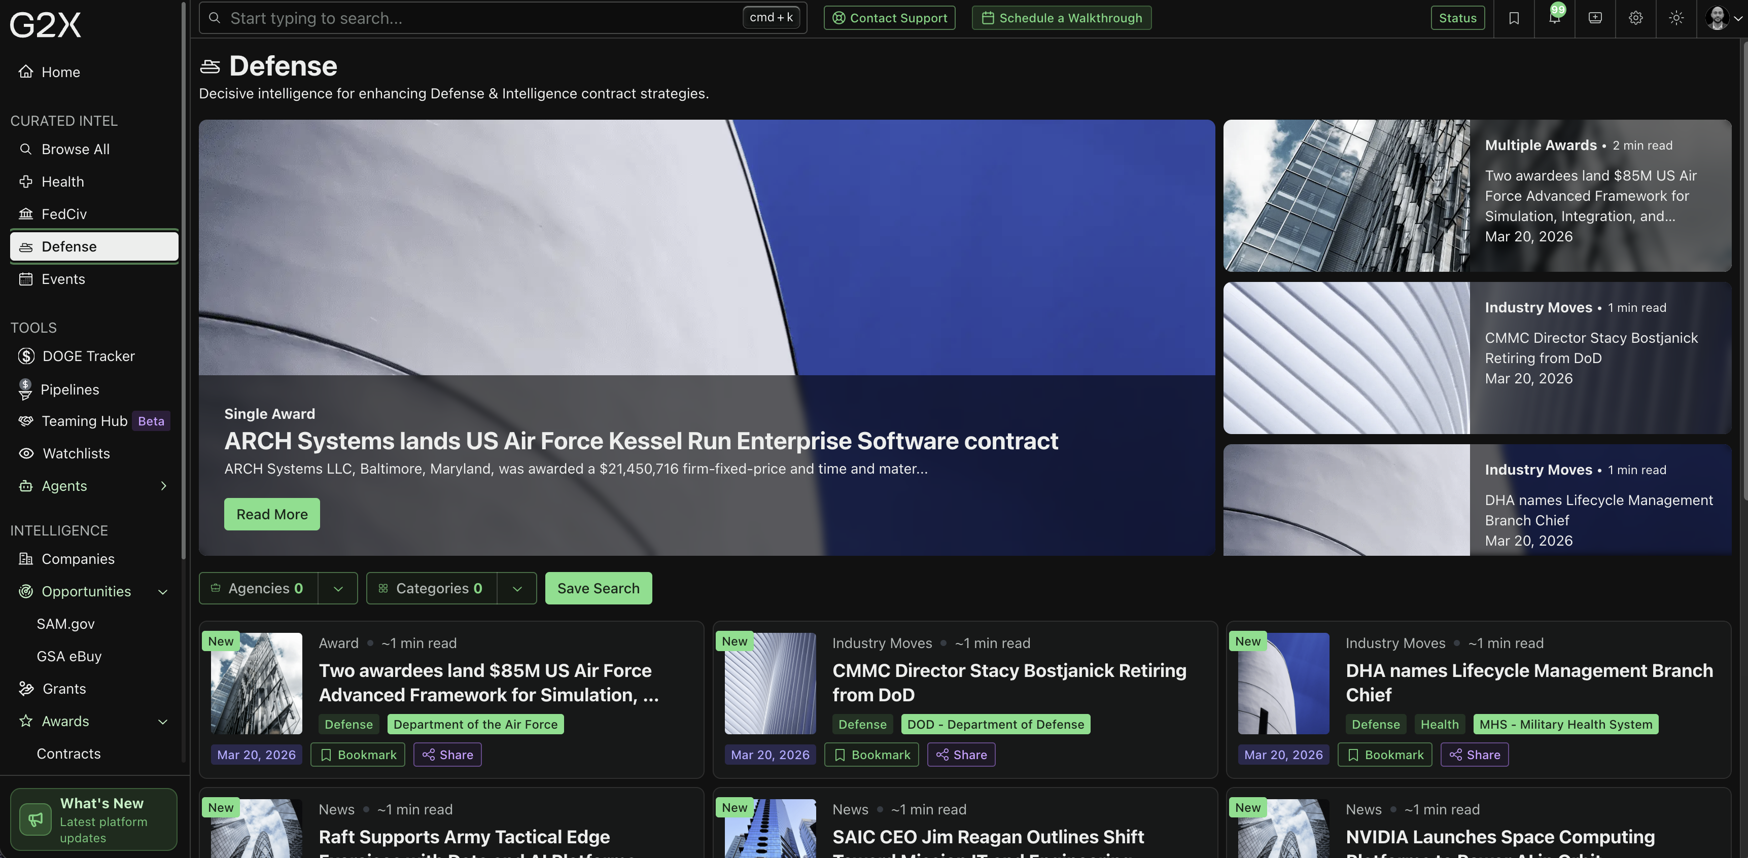Expand Agents submenu arrow

point(163,486)
